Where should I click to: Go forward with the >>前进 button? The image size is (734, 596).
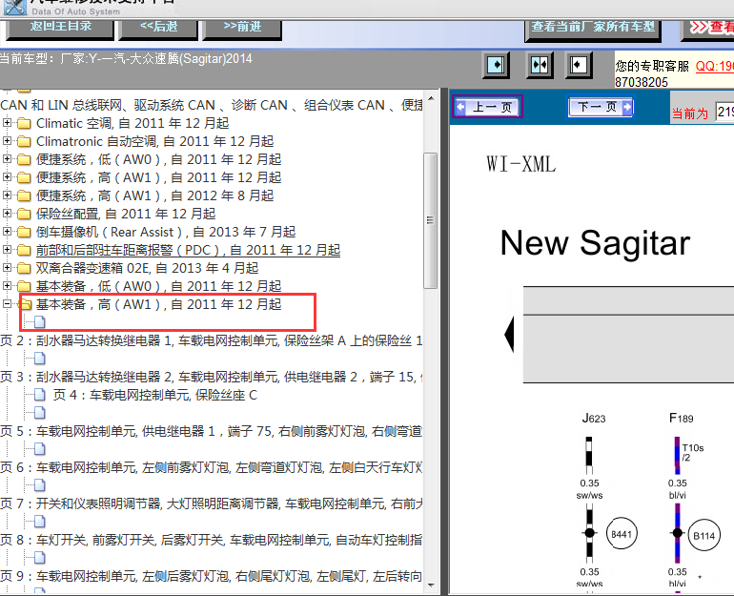[x=242, y=28]
